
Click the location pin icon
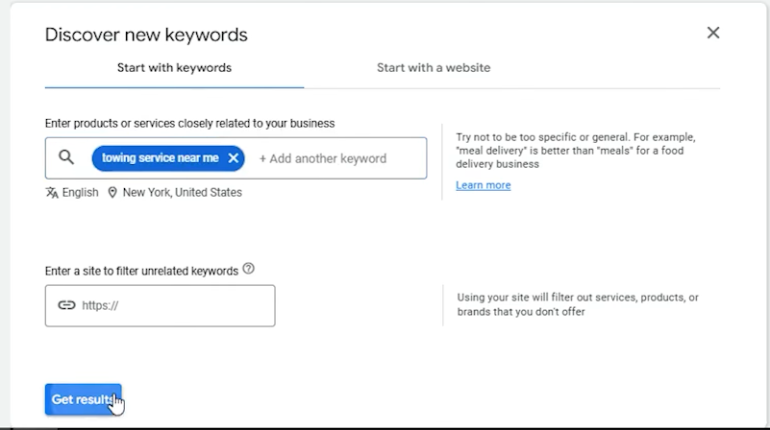click(112, 192)
